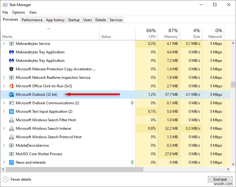Click the 27.8 MB memory value for MoUSO

point(171,154)
